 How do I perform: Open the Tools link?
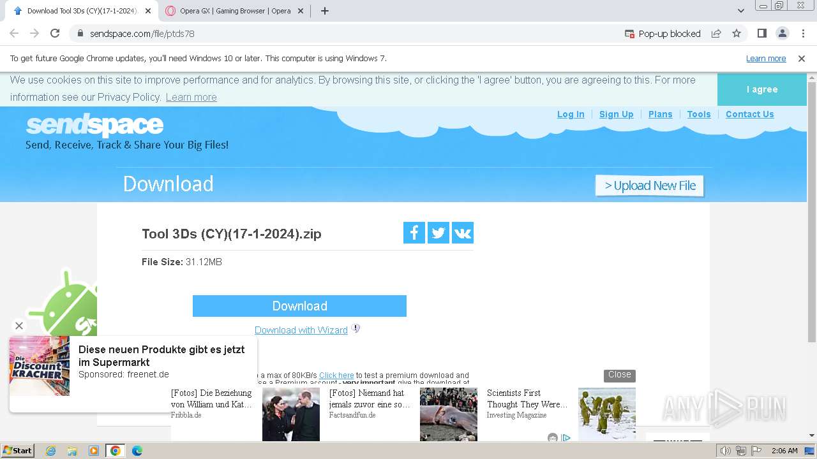[699, 114]
